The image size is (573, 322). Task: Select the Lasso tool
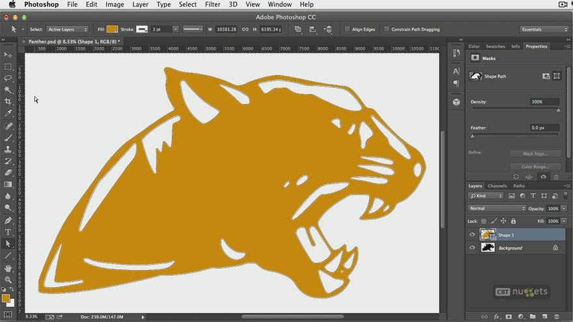click(x=8, y=78)
